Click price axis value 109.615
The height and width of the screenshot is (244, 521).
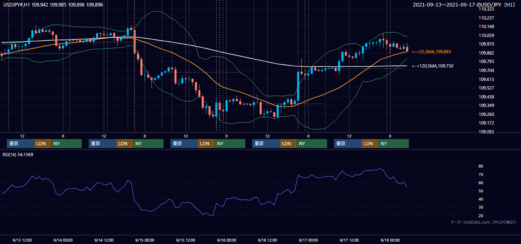coord(486,79)
